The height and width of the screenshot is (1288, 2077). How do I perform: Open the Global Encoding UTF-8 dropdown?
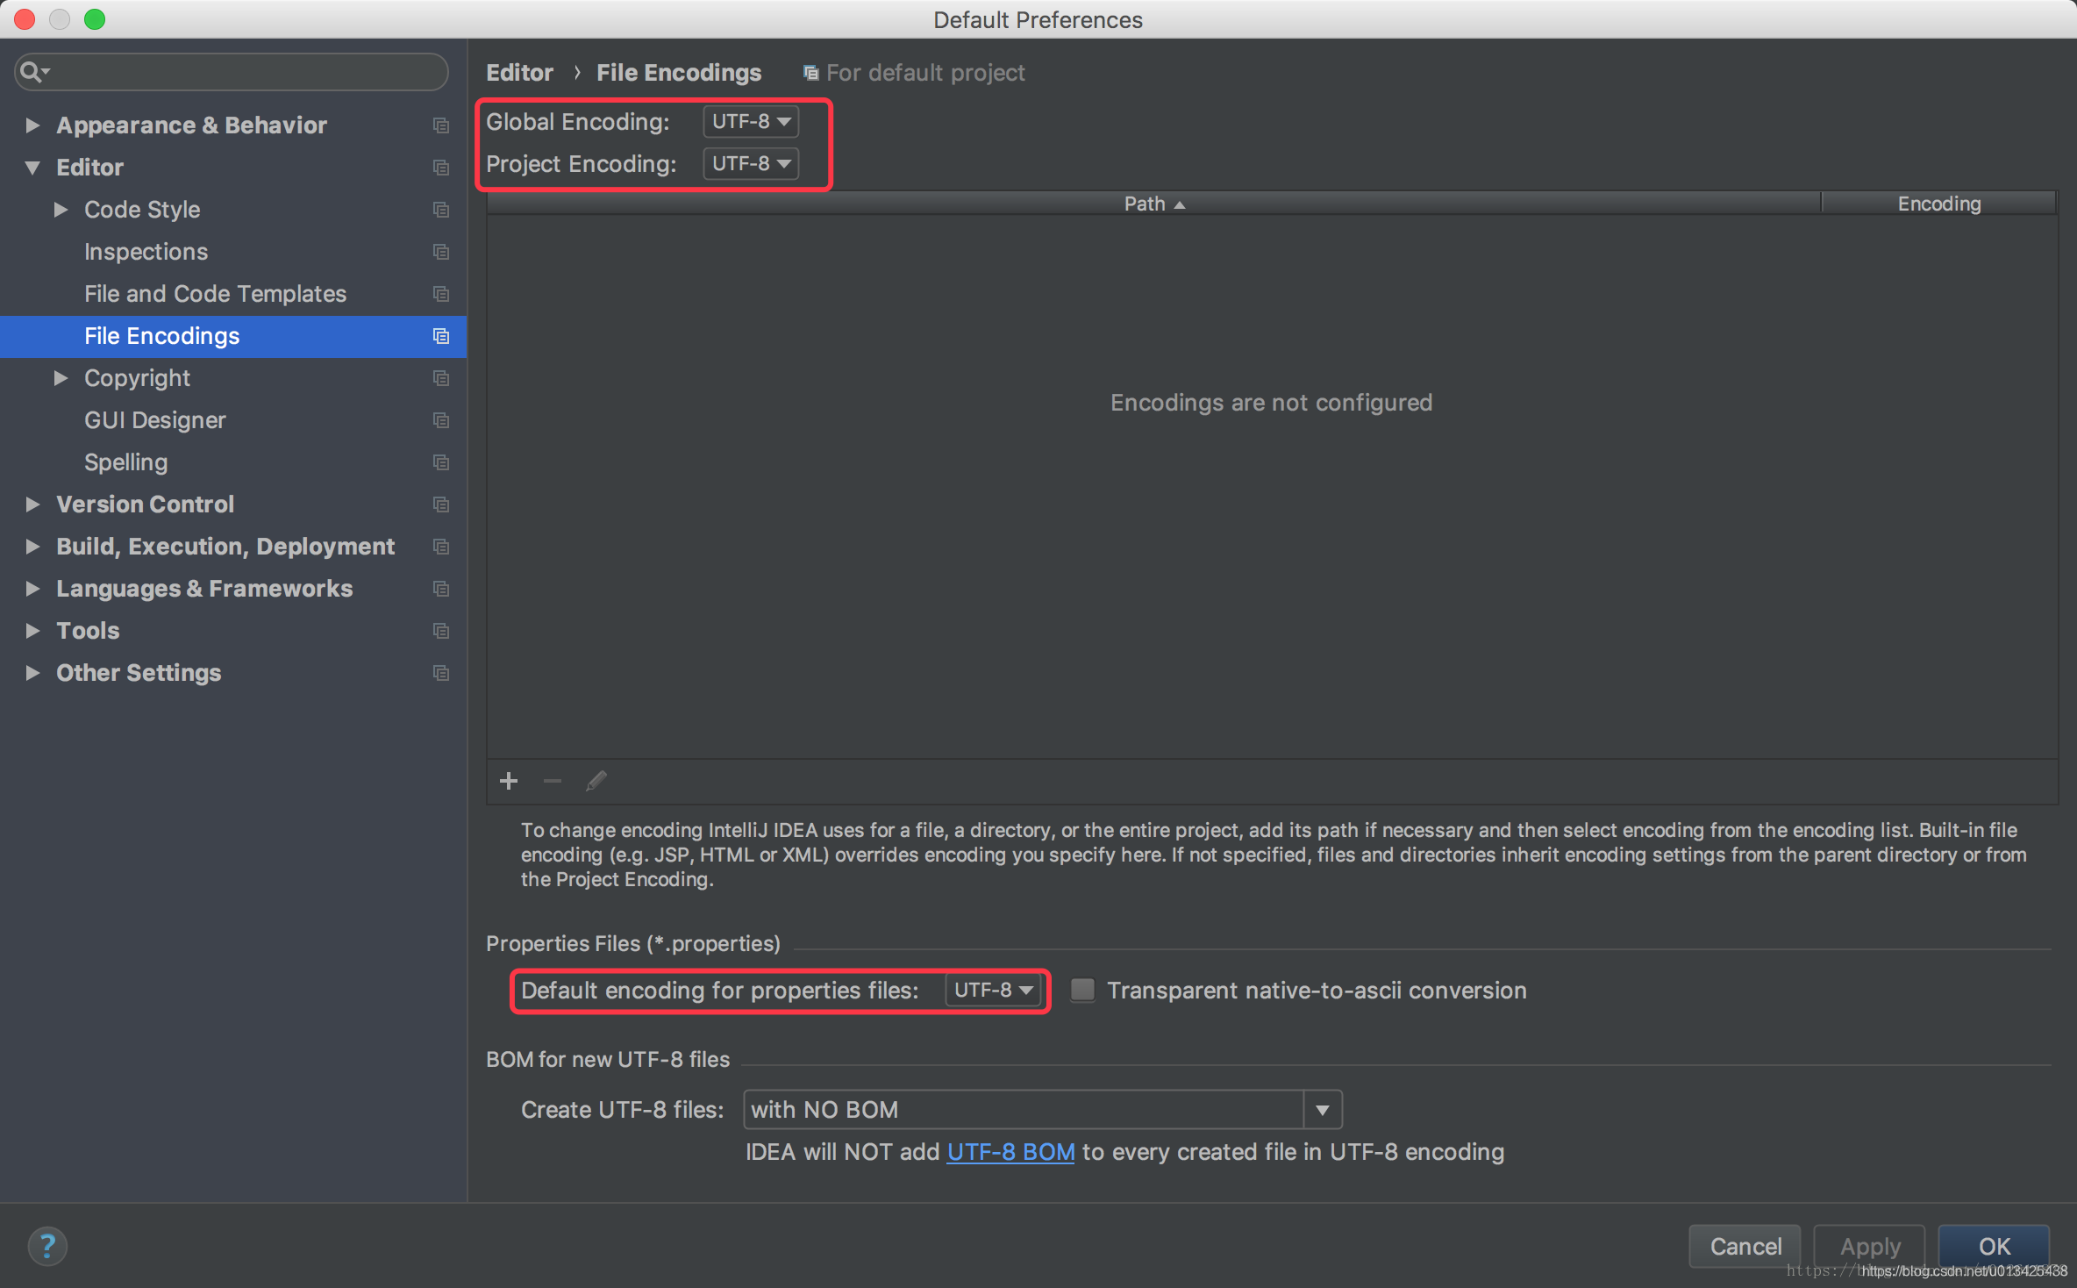[749, 120]
